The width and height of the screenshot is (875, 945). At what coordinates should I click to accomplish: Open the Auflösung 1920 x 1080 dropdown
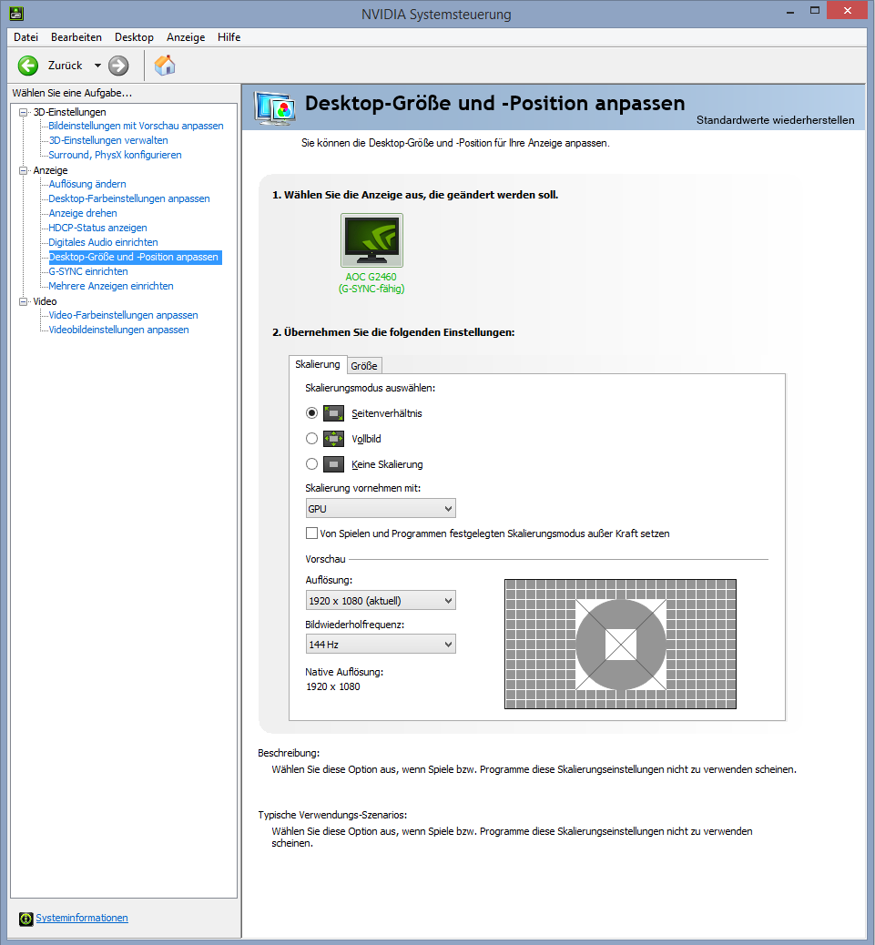[381, 600]
